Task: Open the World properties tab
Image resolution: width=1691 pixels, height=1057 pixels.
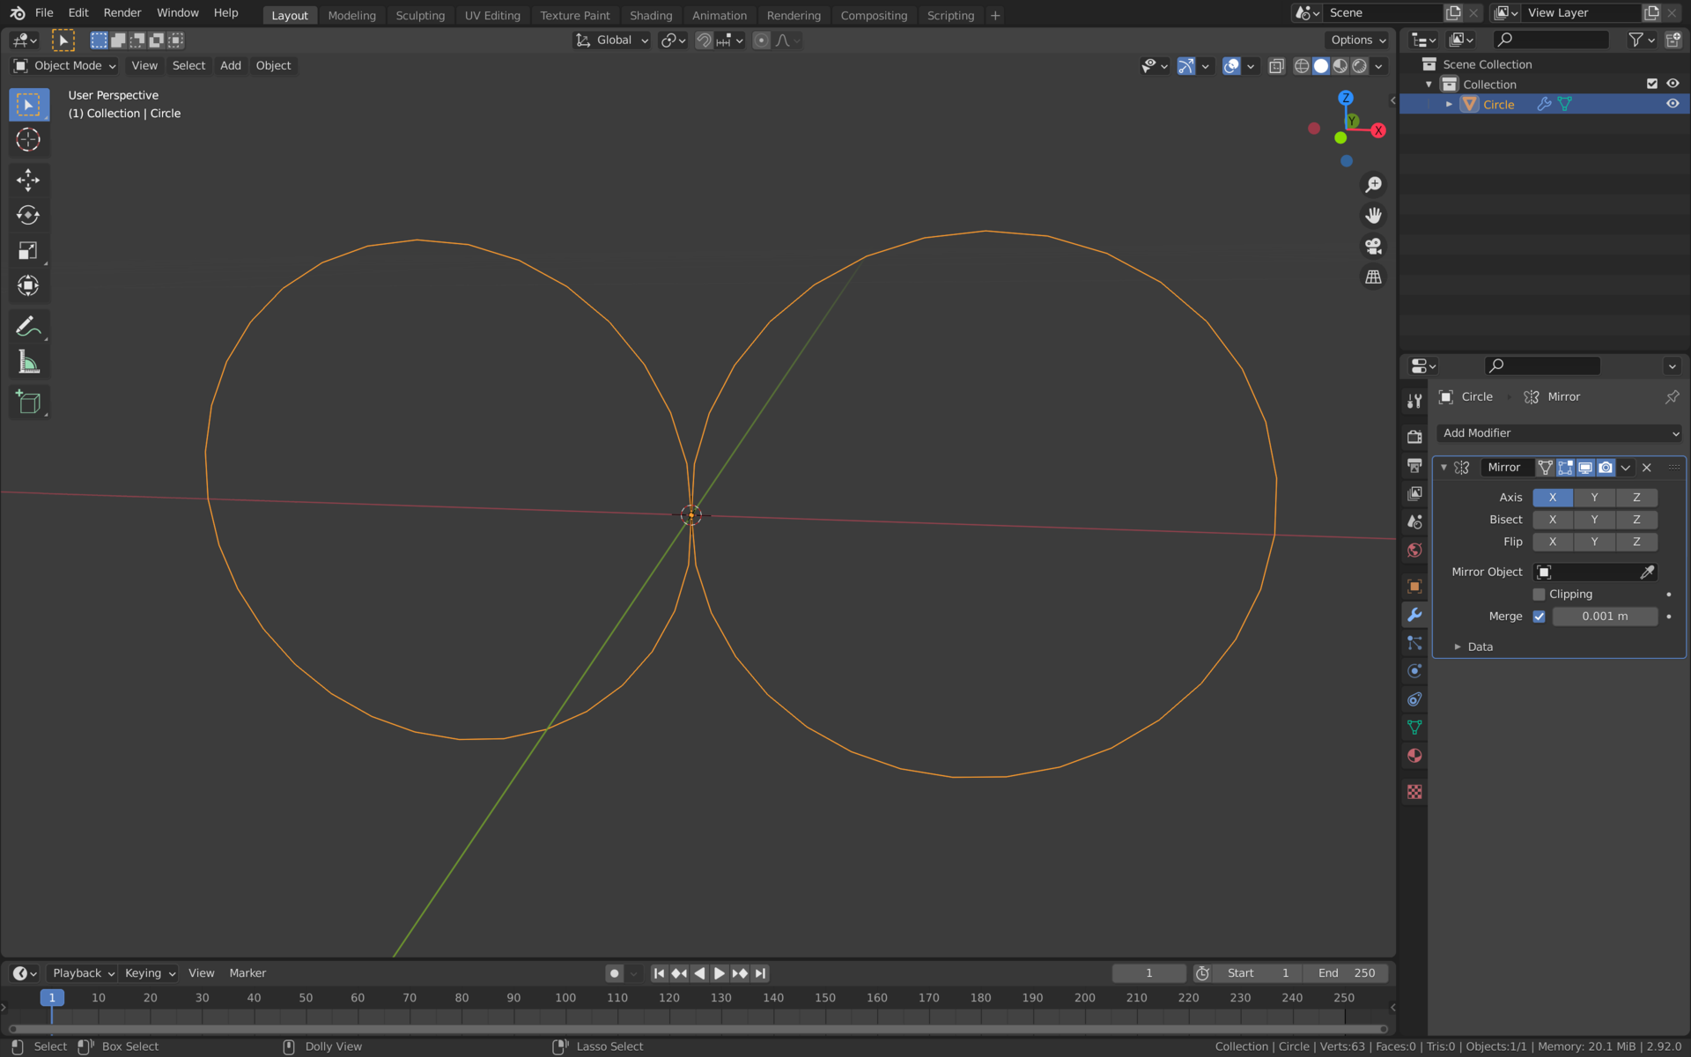Action: coord(1414,550)
